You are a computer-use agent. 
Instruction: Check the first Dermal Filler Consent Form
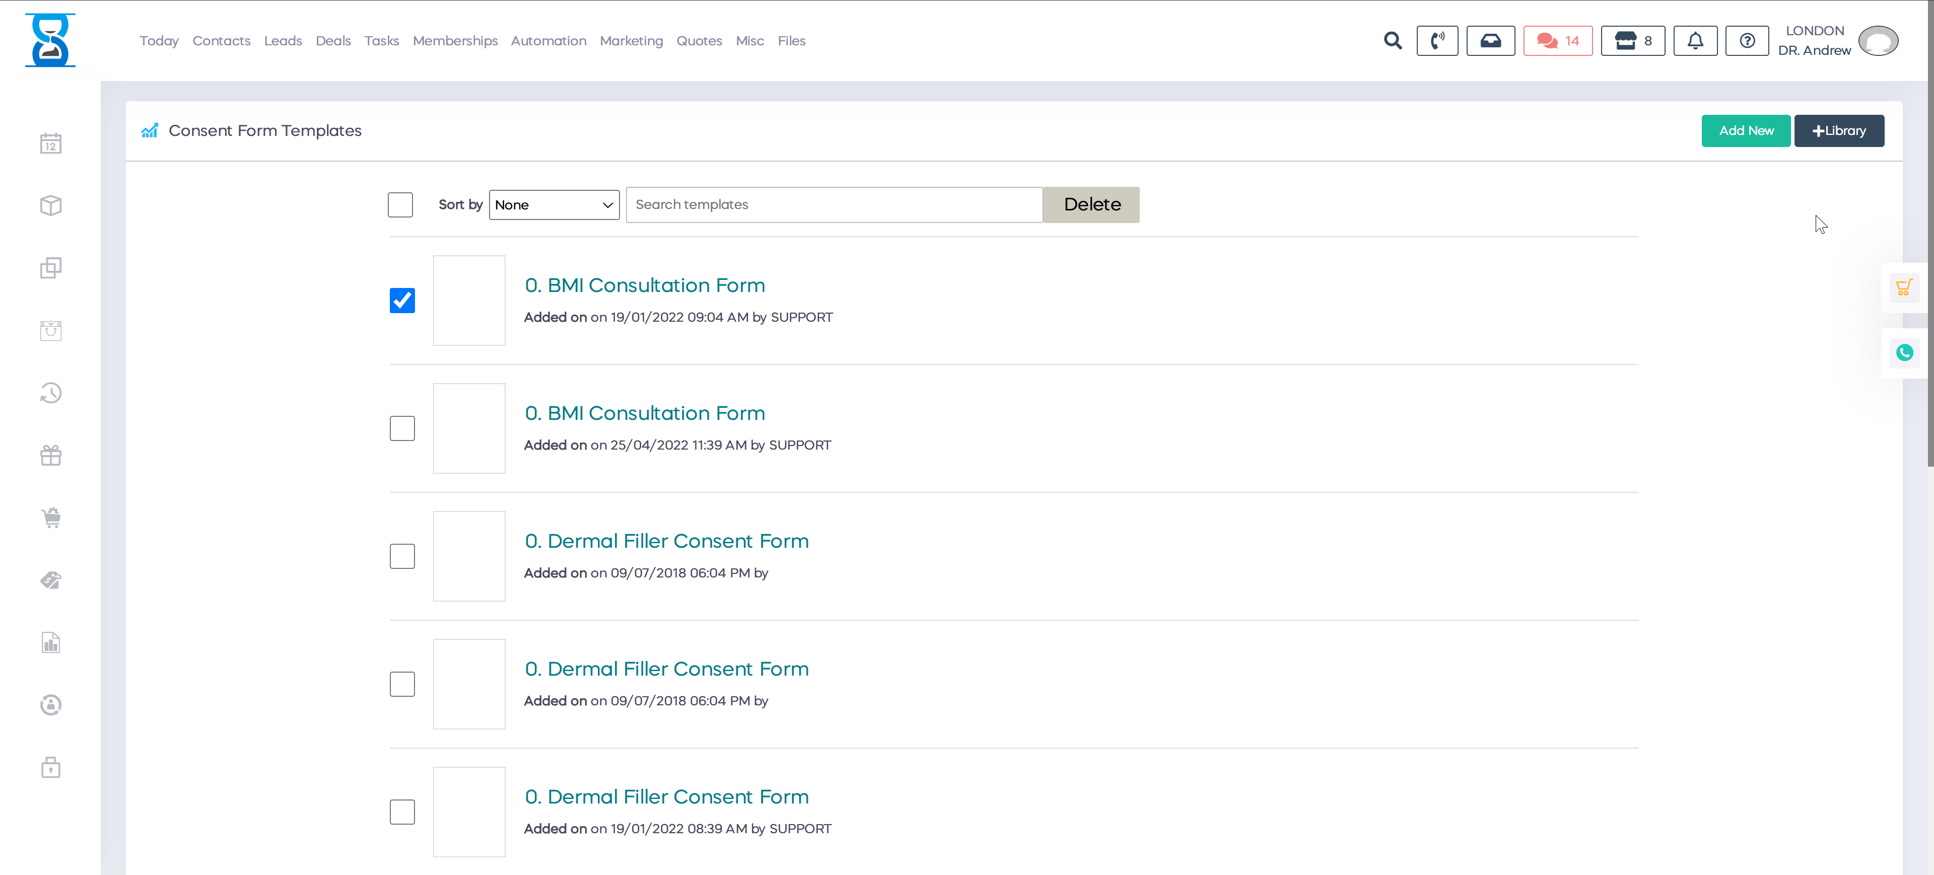(x=402, y=556)
